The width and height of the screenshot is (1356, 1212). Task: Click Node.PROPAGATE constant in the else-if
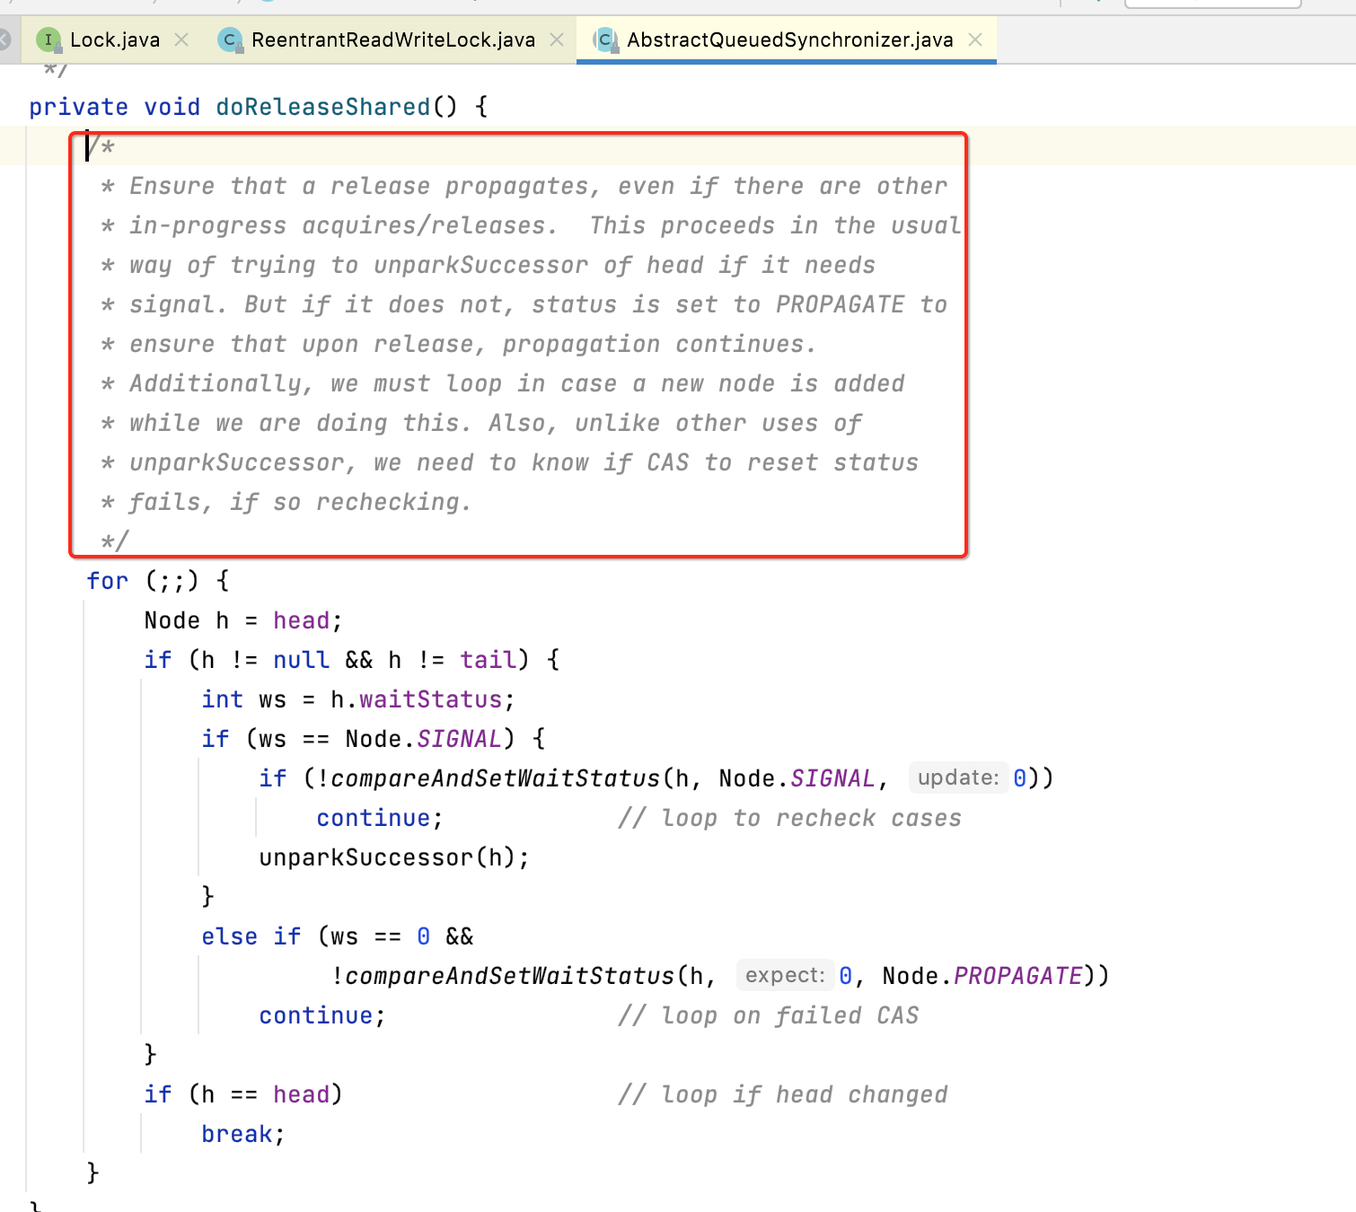point(982,976)
